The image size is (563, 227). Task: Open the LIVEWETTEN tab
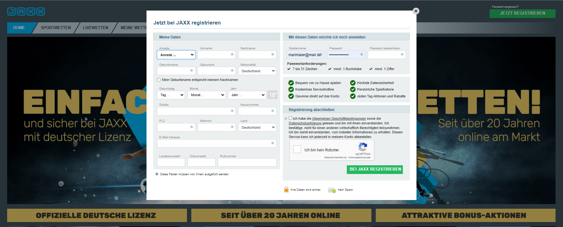[x=96, y=28]
